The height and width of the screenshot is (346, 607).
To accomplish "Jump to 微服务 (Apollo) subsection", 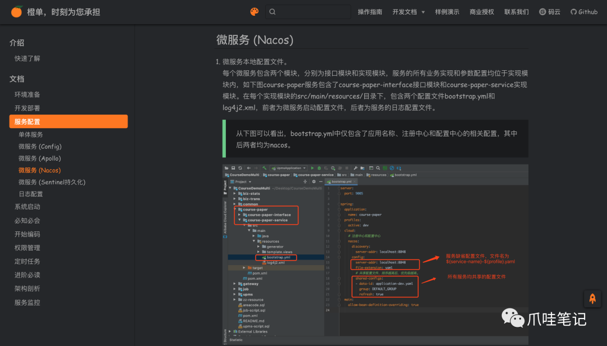I will (x=40, y=158).
